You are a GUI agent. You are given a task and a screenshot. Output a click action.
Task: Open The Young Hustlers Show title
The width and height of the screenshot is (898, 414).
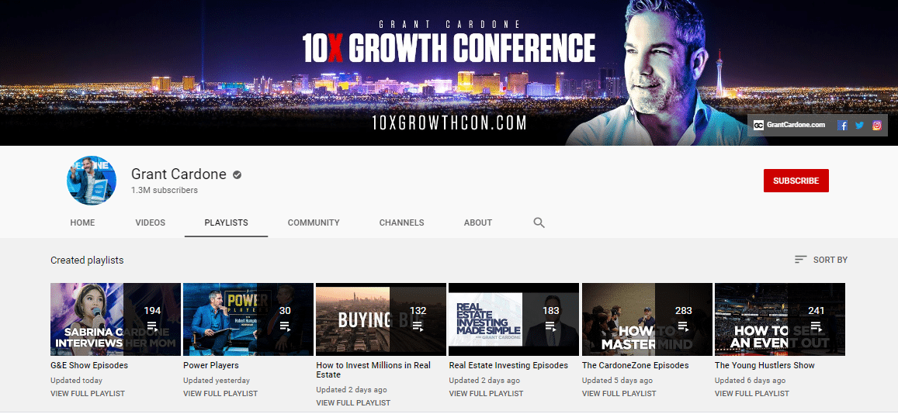[765, 365]
